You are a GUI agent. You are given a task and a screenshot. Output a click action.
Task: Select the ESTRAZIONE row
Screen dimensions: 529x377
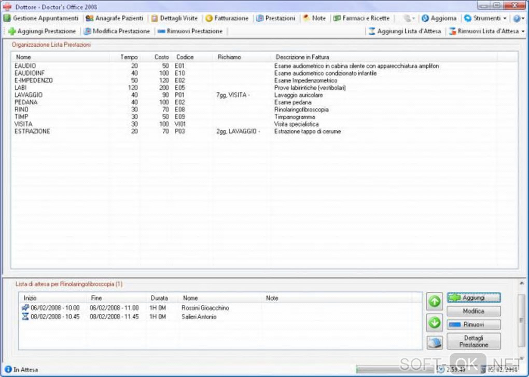264,131
